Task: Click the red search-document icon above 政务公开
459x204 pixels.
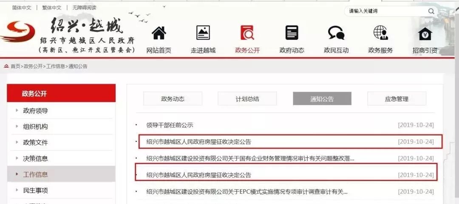Action: tap(247, 33)
